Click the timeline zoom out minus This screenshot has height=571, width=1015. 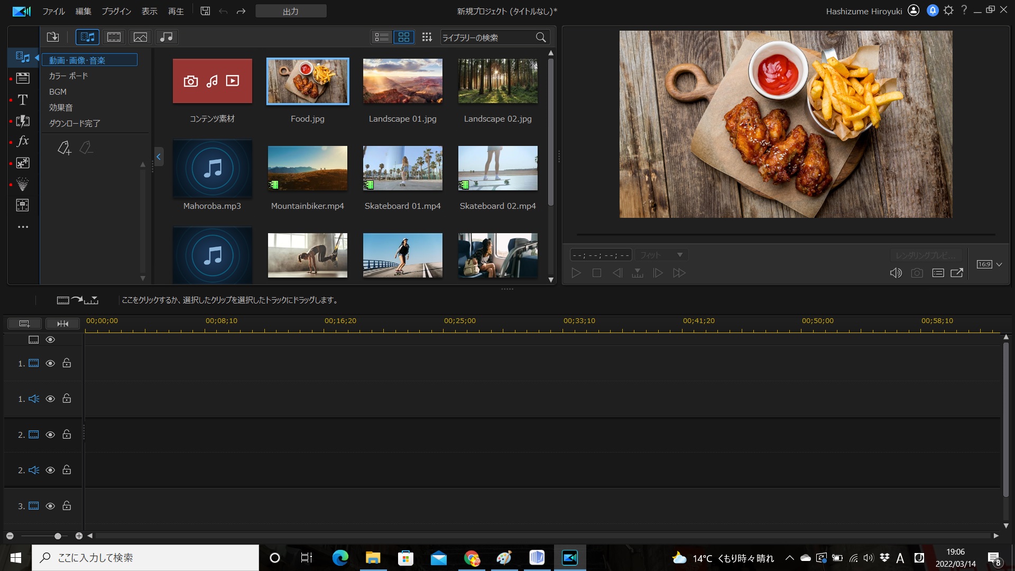[x=10, y=536]
